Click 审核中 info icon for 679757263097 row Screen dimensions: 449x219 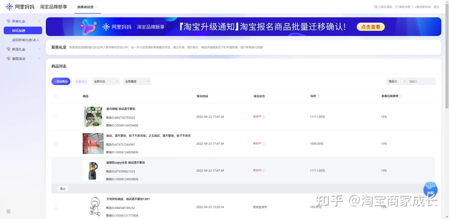tap(263, 144)
